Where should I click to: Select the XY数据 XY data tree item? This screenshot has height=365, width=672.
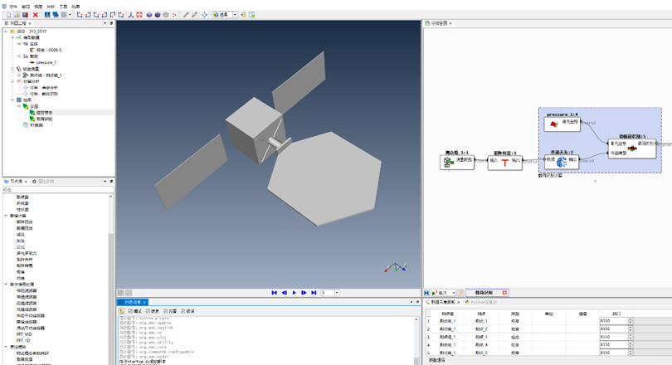tap(36, 125)
